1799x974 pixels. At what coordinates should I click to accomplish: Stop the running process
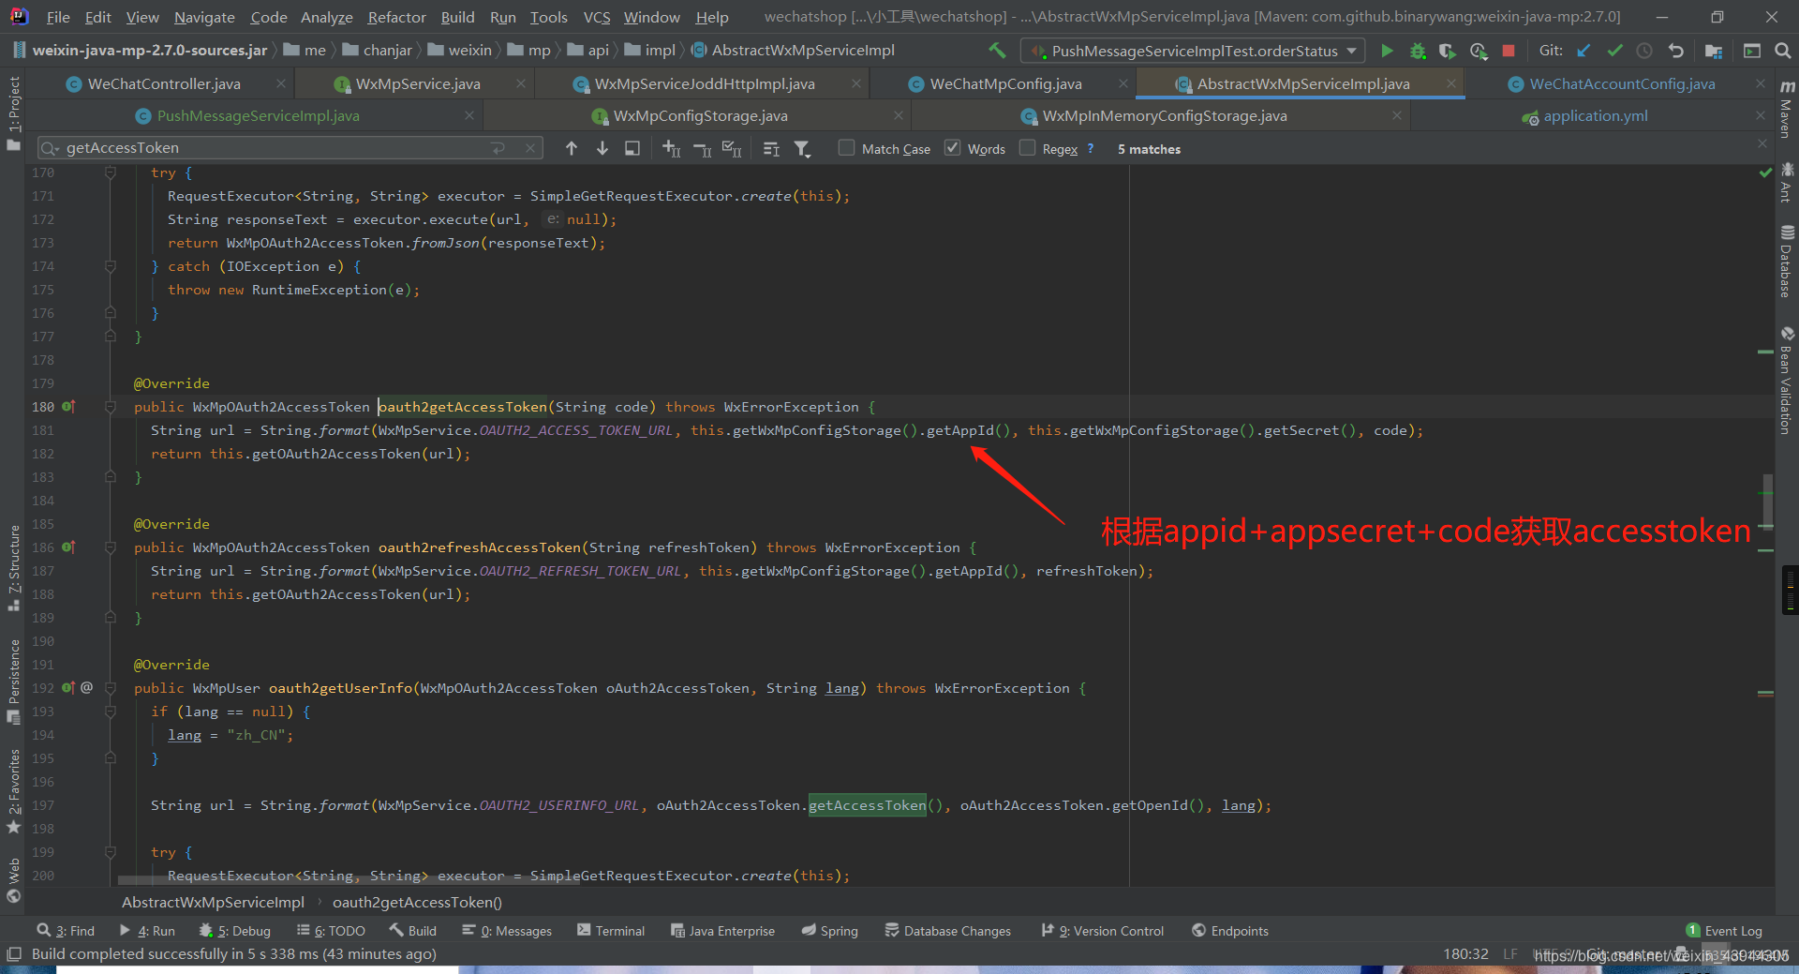tap(1509, 51)
